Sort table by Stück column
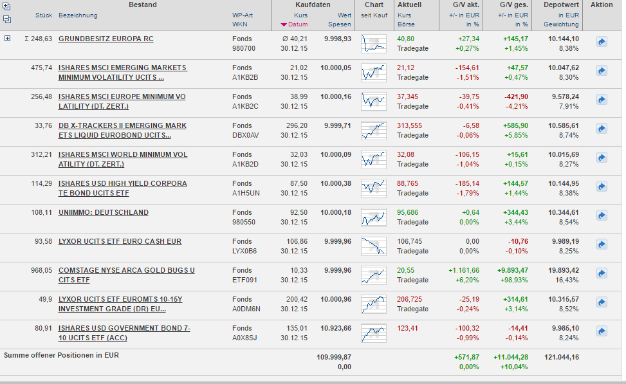This screenshot has width=626, height=384. point(44,15)
